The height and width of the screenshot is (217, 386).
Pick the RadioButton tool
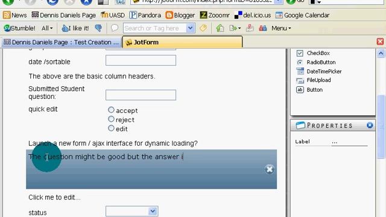[316, 62]
